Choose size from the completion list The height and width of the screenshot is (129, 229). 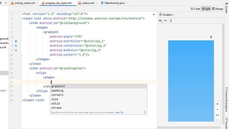coord(98,99)
